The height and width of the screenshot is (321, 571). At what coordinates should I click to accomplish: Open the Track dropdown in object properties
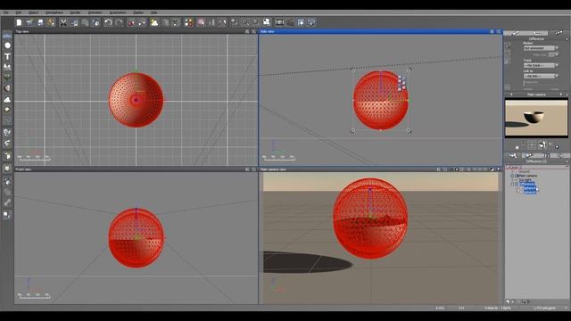click(x=541, y=65)
